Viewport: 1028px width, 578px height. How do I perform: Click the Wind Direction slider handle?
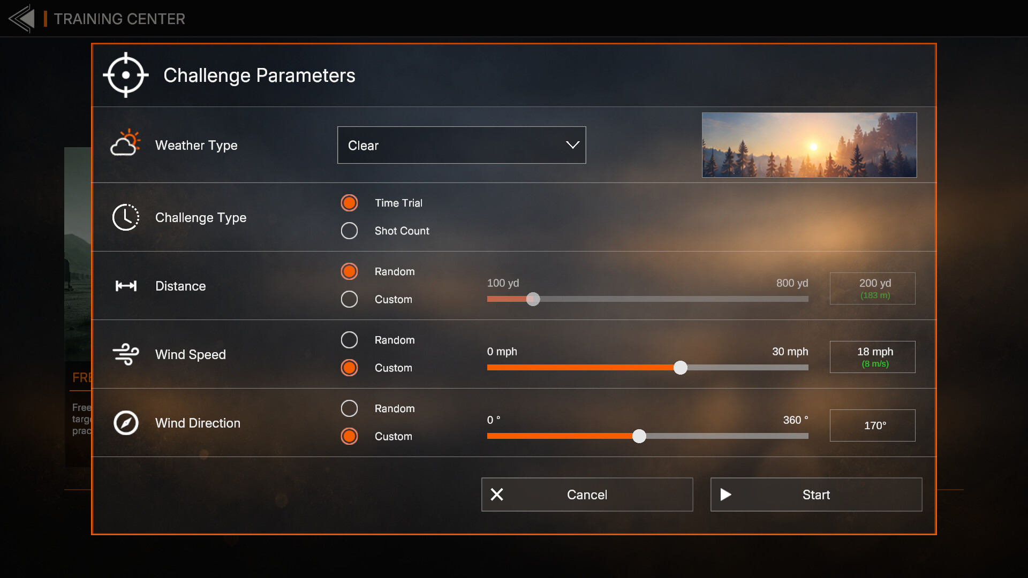(x=639, y=436)
